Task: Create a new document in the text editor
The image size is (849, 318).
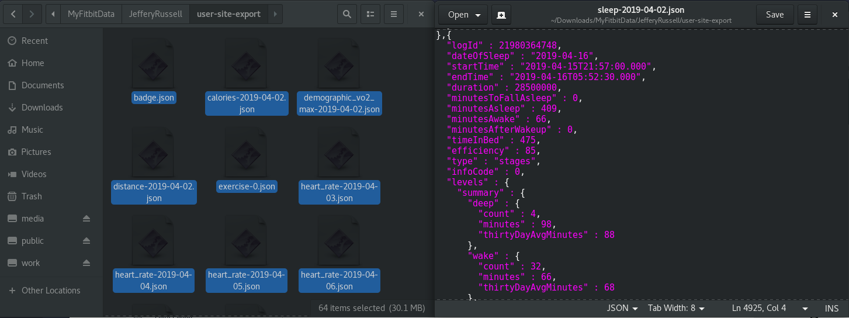Action: 501,15
